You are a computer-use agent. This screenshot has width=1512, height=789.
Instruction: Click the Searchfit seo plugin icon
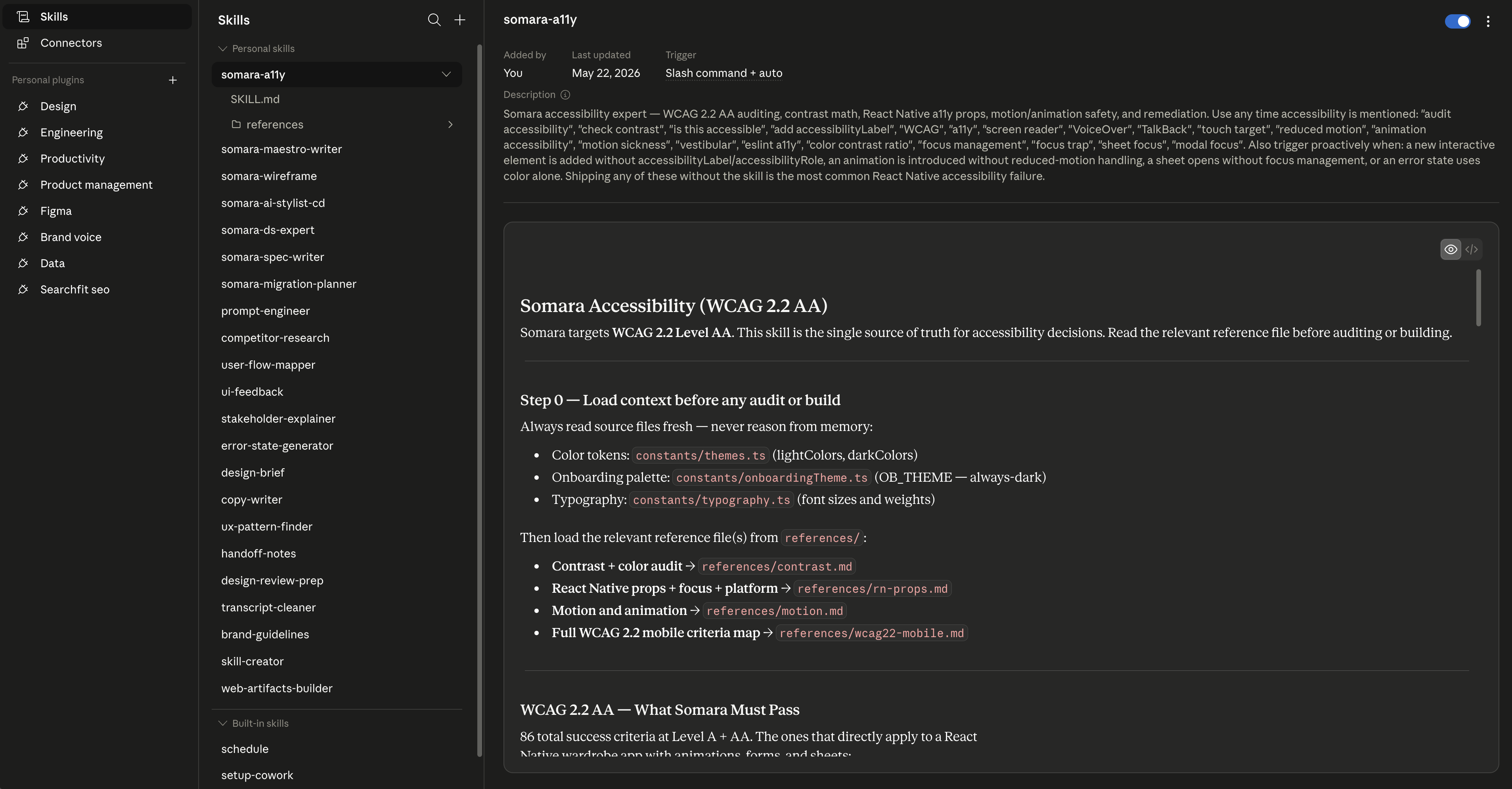[23, 289]
